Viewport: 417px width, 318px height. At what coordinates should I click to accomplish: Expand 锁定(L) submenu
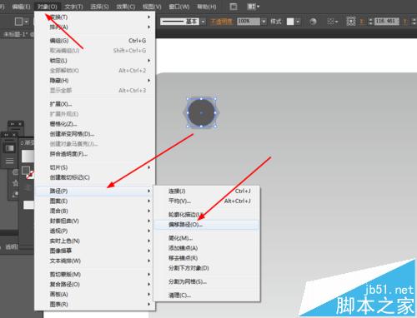coord(94,61)
